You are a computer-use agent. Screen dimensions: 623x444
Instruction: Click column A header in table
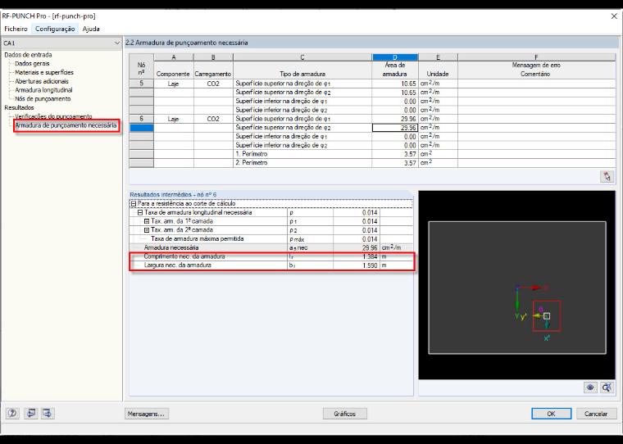pyautogui.click(x=174, y=57)
